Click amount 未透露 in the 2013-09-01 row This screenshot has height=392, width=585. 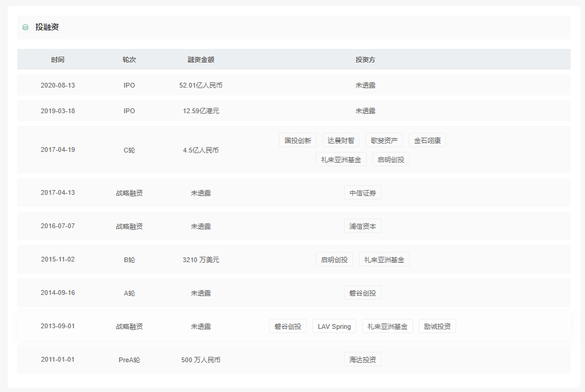tap(201, 326)
